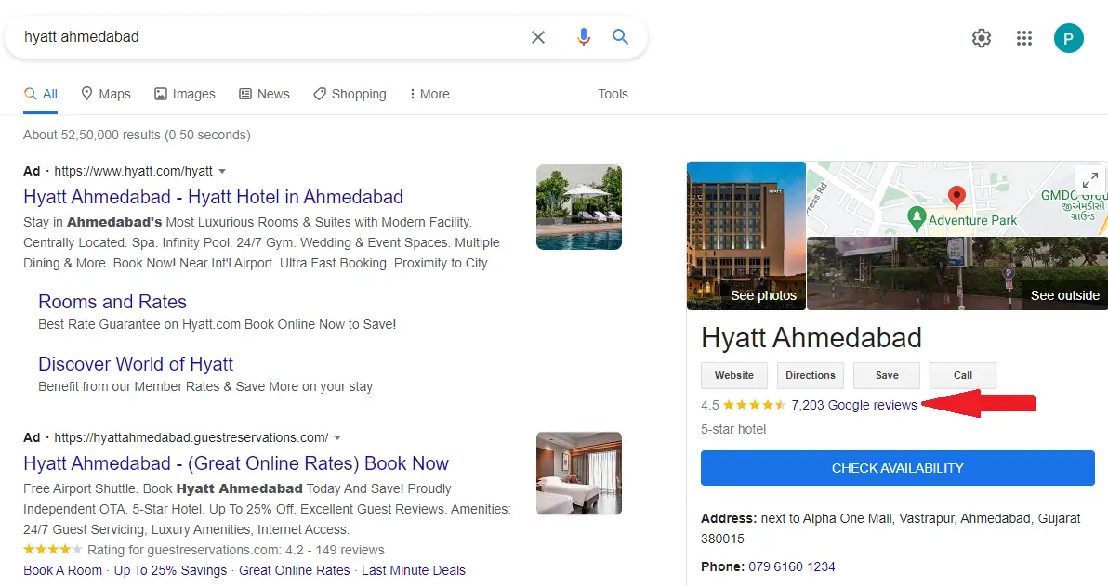Viewport: 1108px width, 586px height.
Task: Open the Rooms and Rates link
Action: pyautogui.click(x=112, y=302)
